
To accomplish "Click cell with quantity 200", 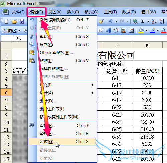I will 147,85.
